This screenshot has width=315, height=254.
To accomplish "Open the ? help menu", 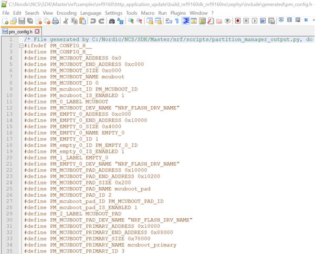I will [212, 13].
